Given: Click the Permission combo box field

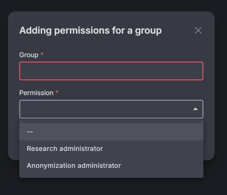Looking at the screenshot, I should (x=106, y=109).
